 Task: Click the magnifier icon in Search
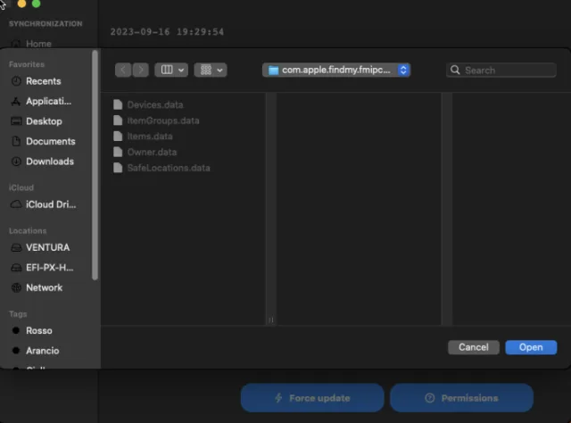coord(455,70)
